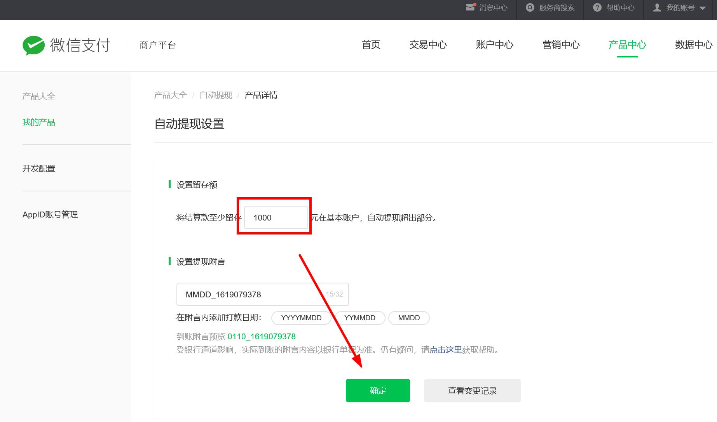Focus the reserve amount field showing 1000
Screen dimensions: 717x422
(276, 217)
